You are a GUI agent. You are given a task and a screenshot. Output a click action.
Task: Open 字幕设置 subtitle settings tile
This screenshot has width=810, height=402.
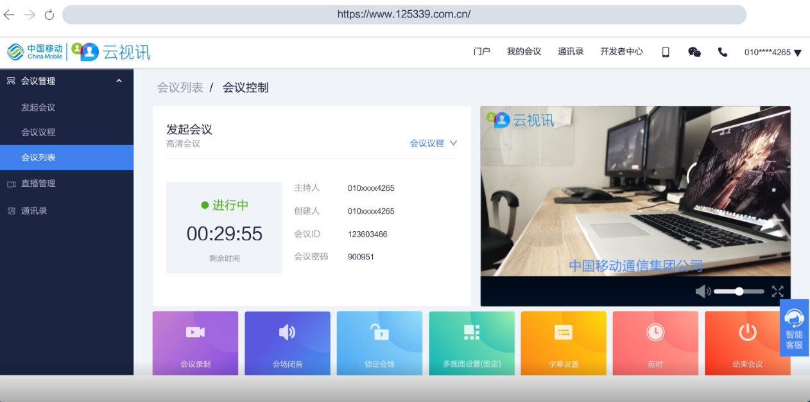pyautogui.click(x=564, y=343)
